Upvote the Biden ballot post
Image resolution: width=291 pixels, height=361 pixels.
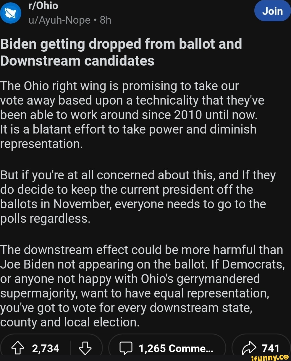(x=18, y=348)
